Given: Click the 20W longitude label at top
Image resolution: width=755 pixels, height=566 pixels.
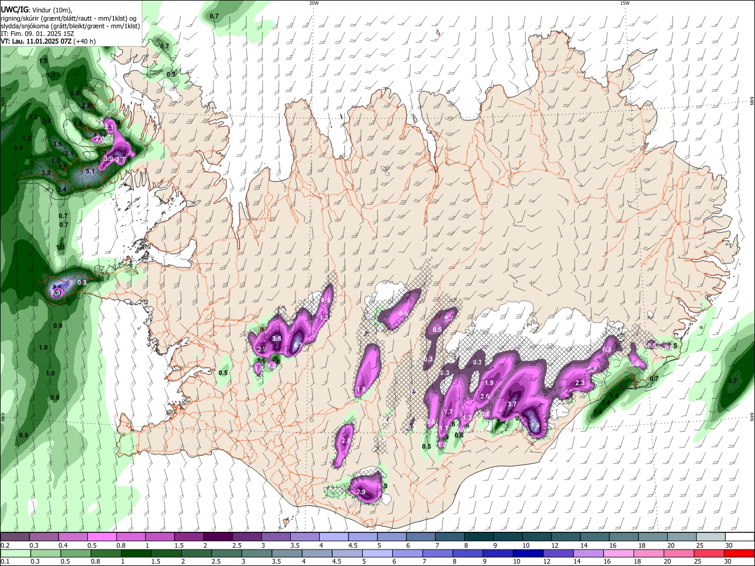Looking at the screenshot, I should tap(314, 3).
